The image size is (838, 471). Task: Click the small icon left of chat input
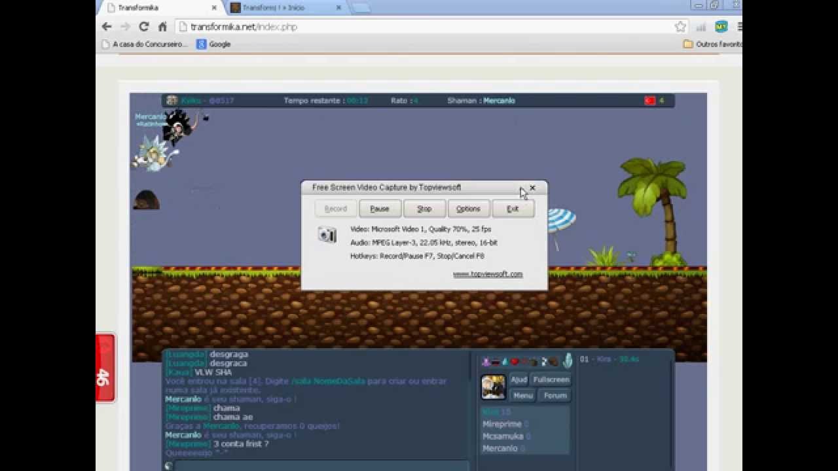click(168, 466)
